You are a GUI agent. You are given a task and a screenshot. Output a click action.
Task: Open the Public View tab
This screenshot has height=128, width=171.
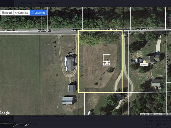point(25,3)
